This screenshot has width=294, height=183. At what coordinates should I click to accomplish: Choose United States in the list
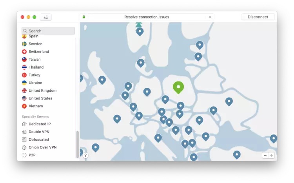click(x=40, y=98)
